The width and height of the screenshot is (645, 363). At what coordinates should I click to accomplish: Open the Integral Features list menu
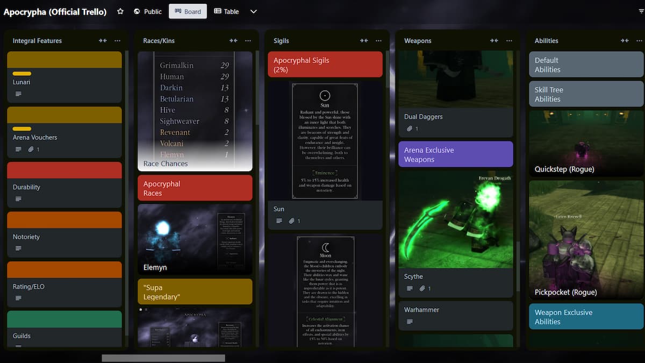(118, 41)
